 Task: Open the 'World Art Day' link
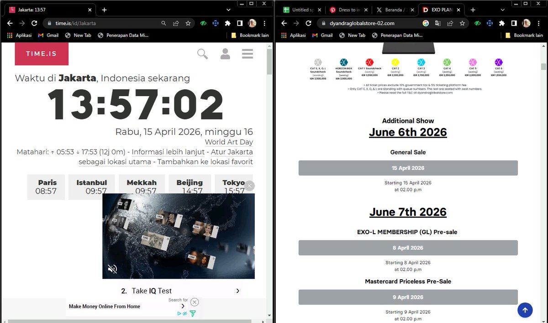tap(229, 142)
